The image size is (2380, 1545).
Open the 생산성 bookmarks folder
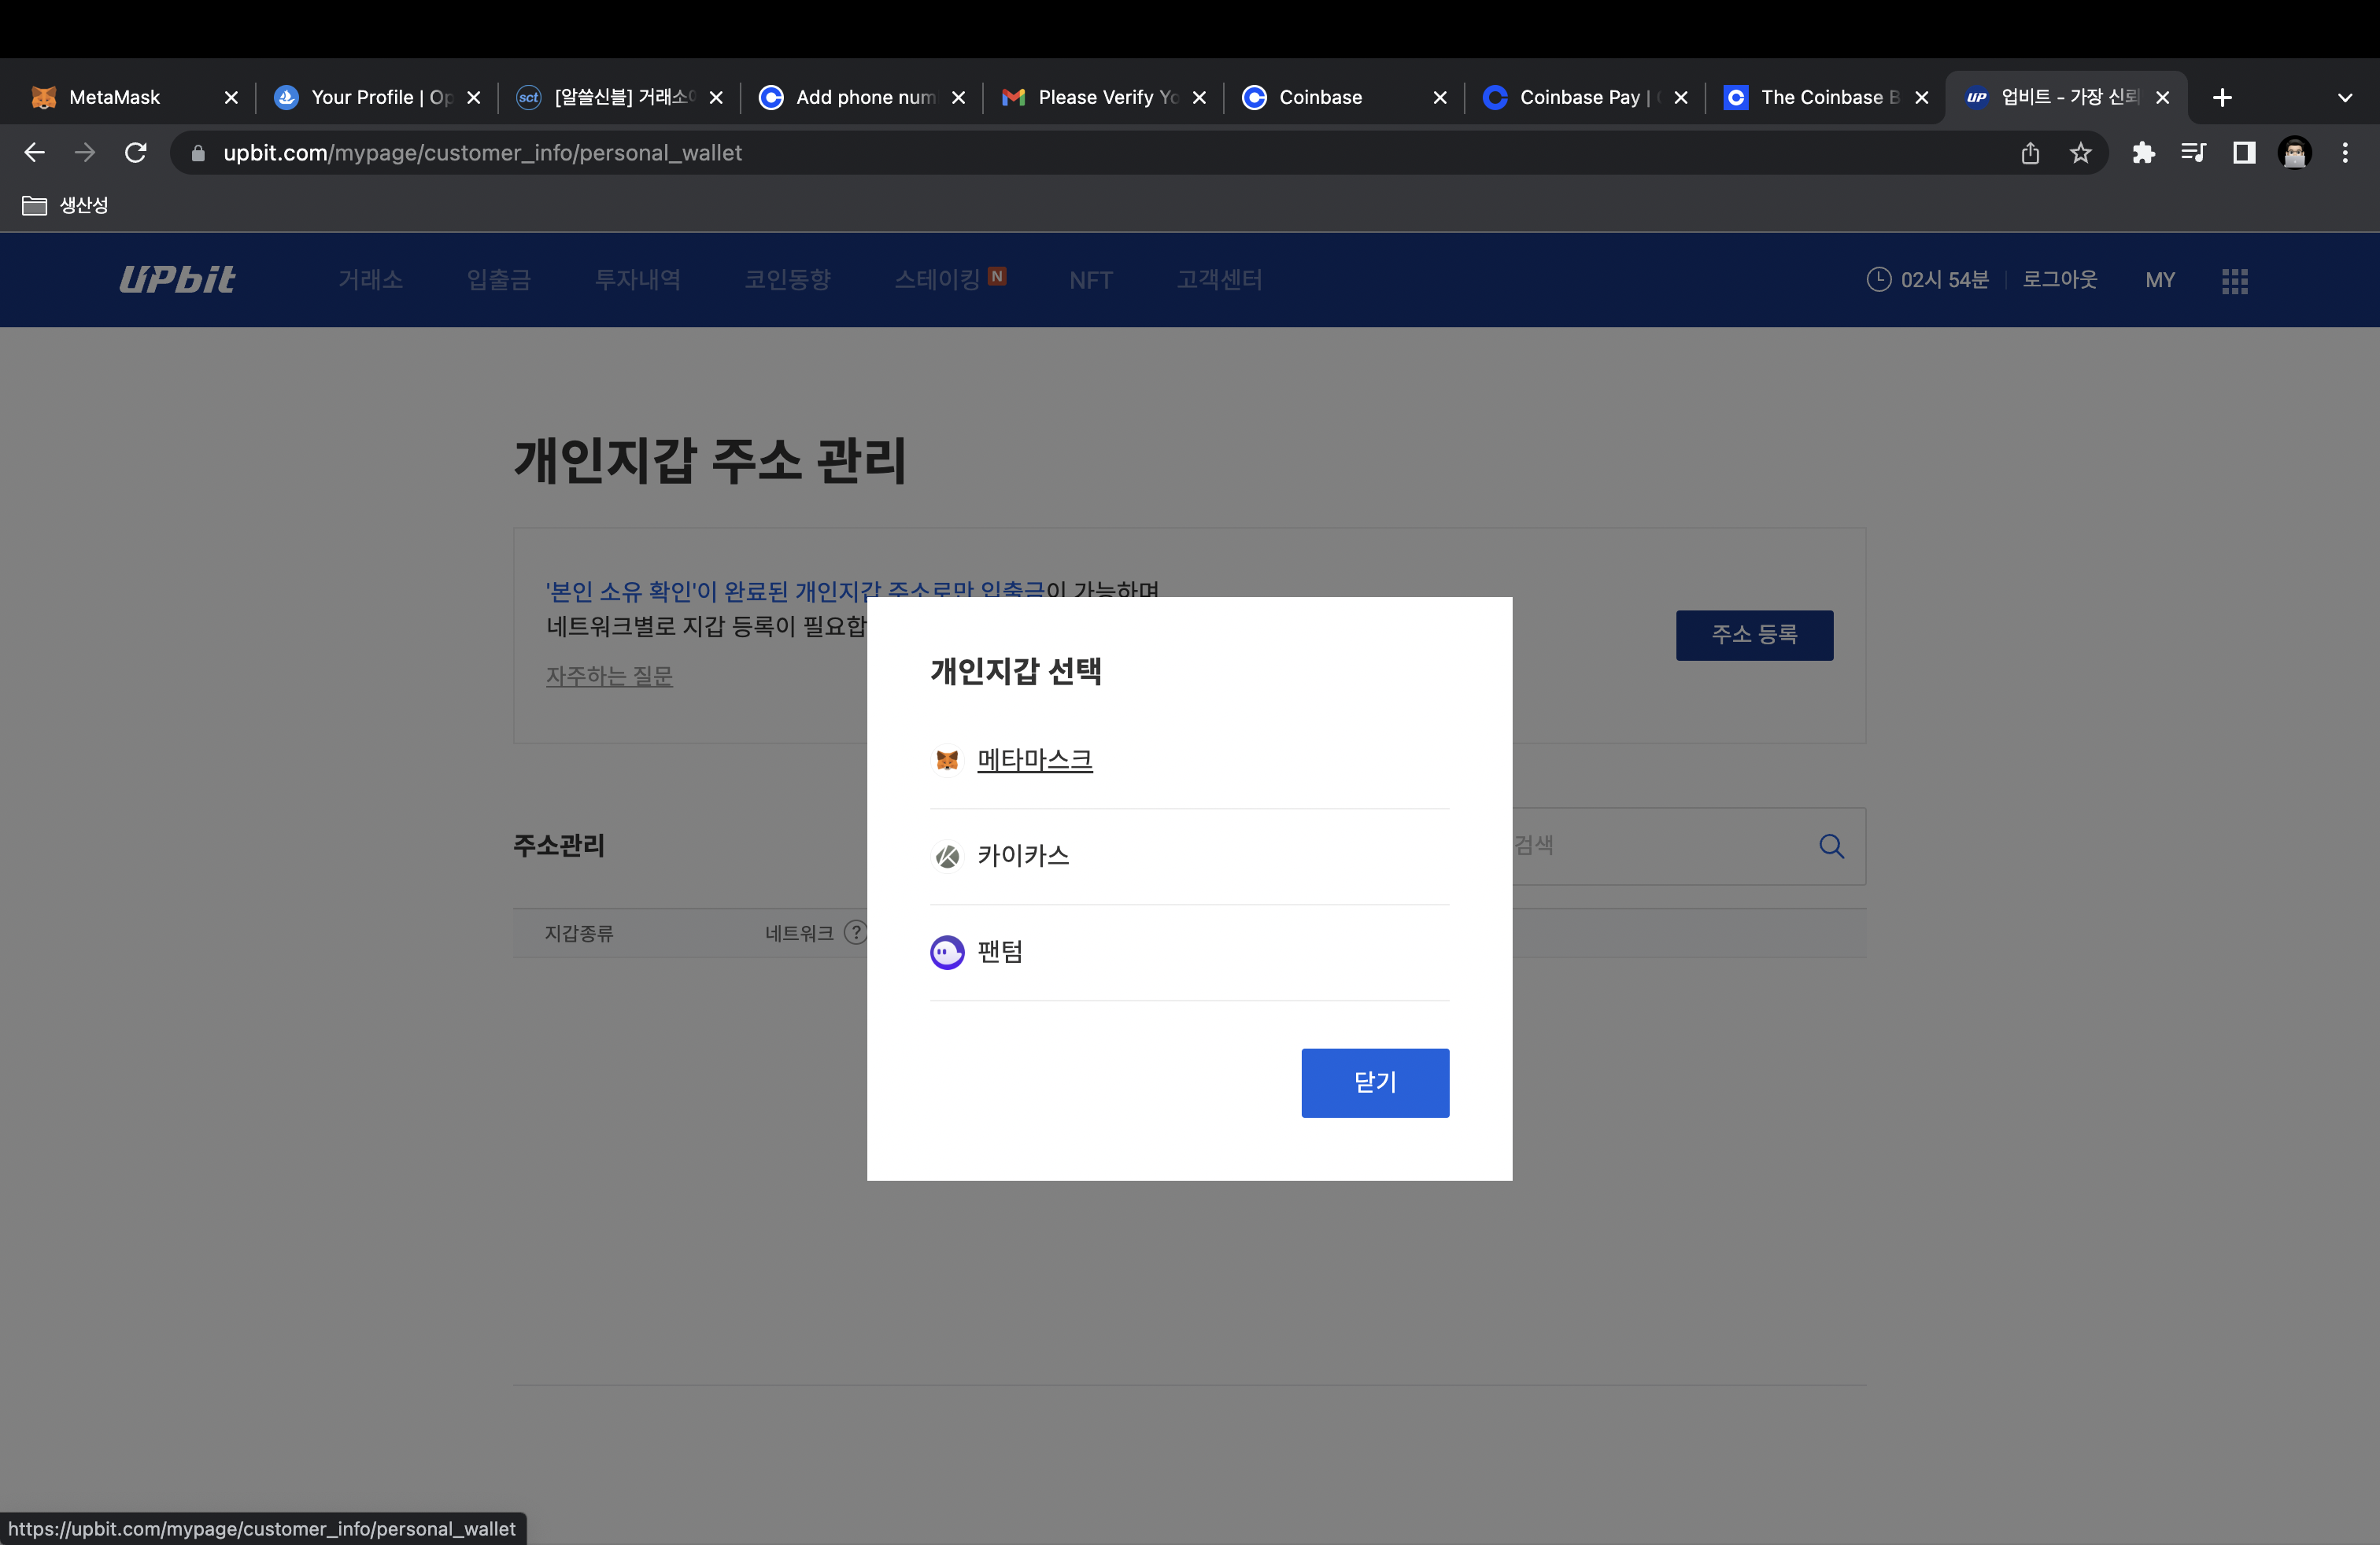coord(65,205)
